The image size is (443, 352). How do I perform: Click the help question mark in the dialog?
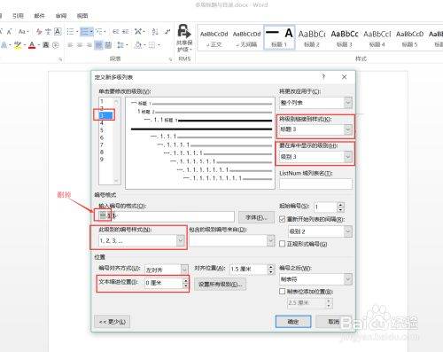point(323,77)
